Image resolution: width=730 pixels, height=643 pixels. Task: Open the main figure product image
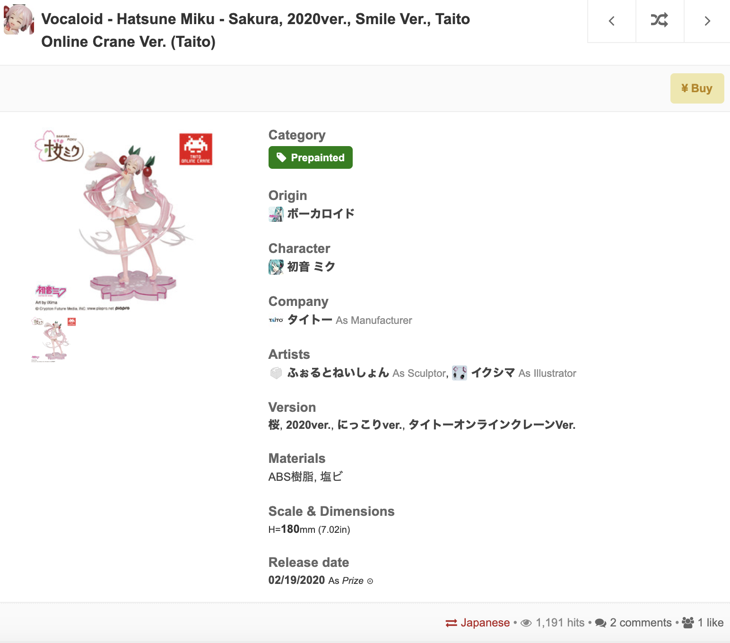click(124, 220)
